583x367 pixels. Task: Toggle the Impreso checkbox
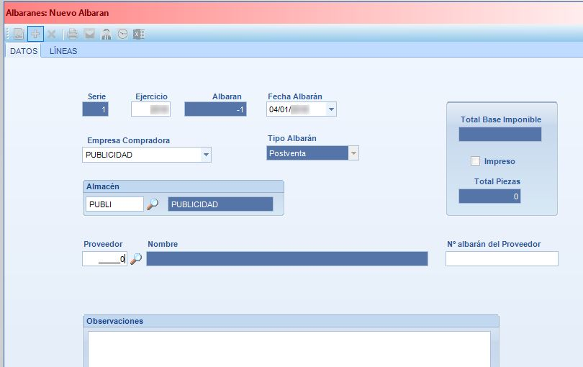[x=475, y=161]
